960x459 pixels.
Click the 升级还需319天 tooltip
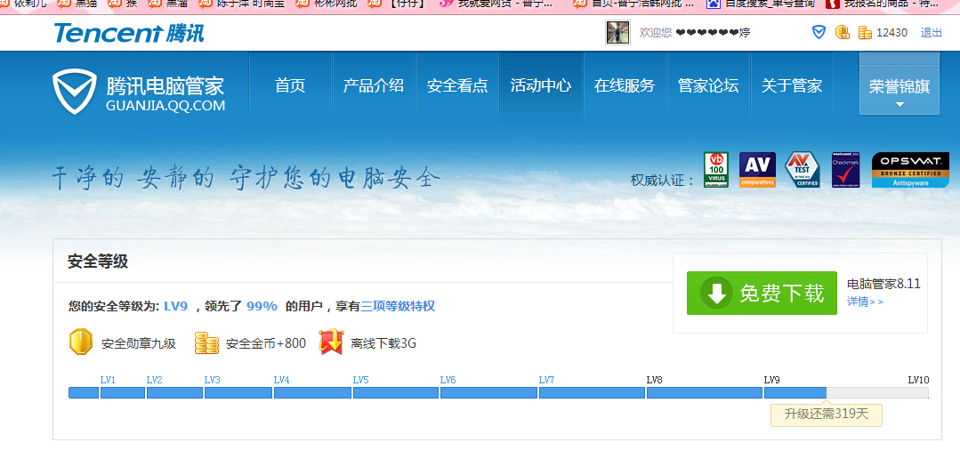[x=827, y=414]
